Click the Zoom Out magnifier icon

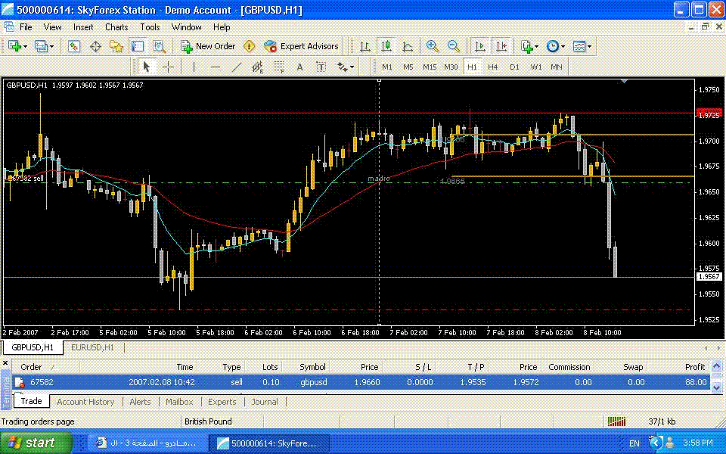pos(454,46)
